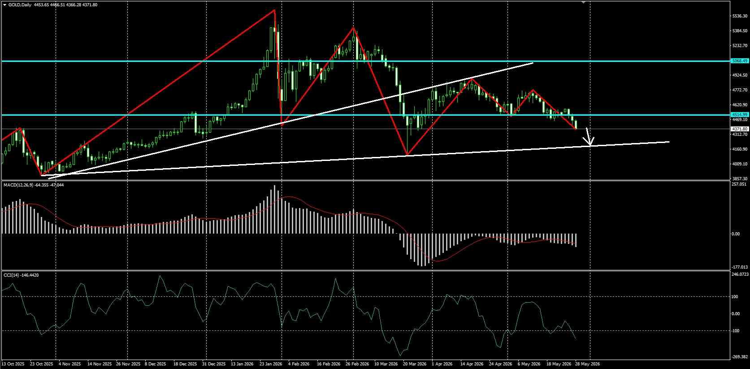Select the cyan 4514.99 price label
This screenshot has width=750, height=369.
click(739, 115)
